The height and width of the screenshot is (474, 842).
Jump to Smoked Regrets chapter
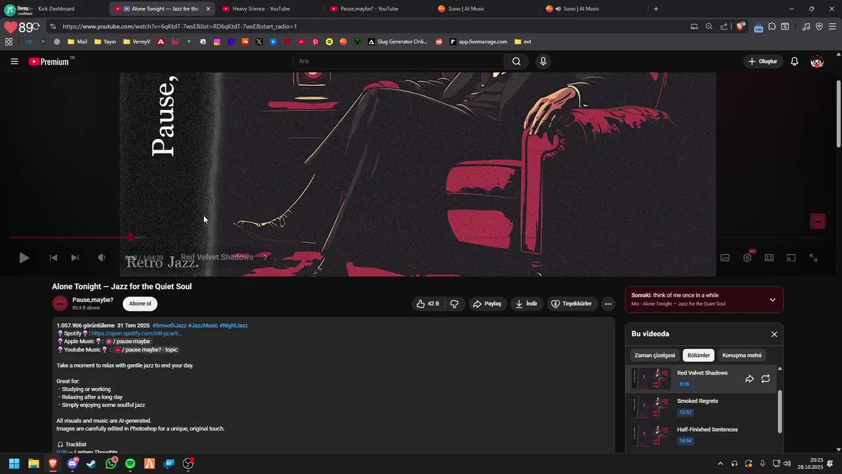(x=701, y=408)
